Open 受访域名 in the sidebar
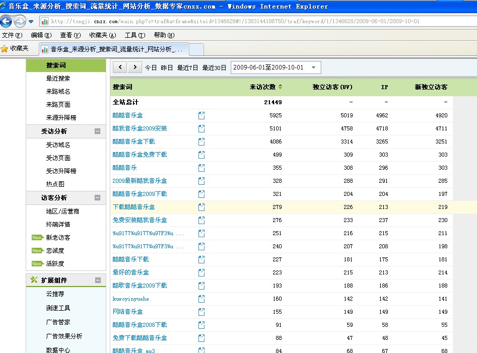The image size is (477, 353). (58, 145)
